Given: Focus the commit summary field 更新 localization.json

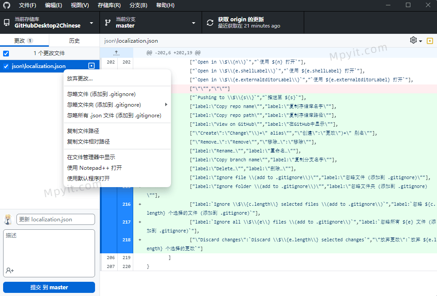Looking at the screenshot, I should 56,219.
